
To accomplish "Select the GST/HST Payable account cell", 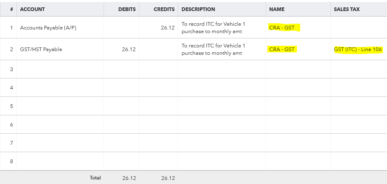I will pos(60,49).
